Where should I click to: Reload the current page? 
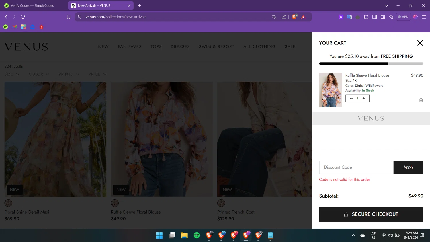tap(23, 17)
